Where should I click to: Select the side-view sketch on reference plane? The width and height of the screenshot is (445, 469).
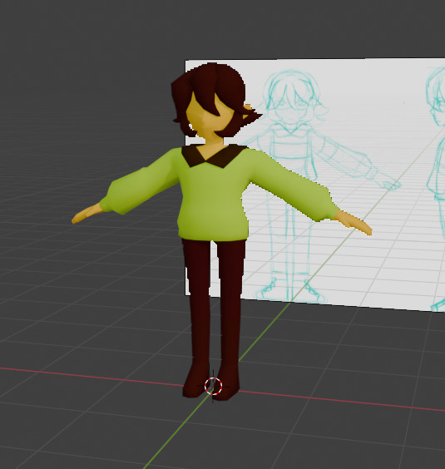pyautogui.click(x=436, y=189)
